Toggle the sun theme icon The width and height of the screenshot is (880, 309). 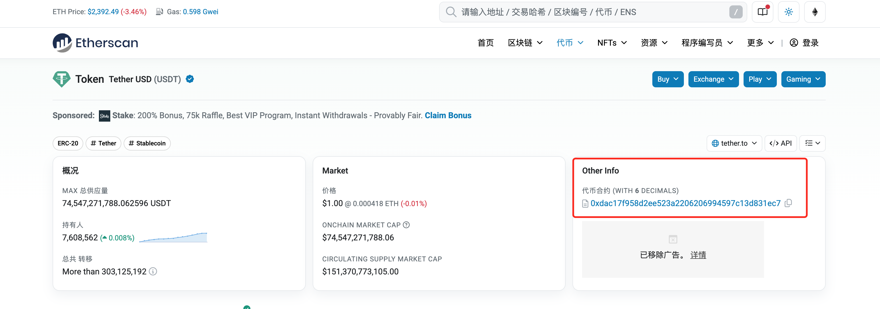[788, 12]
